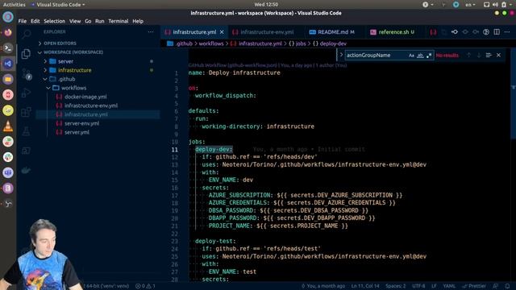Image resolution: width=516 pixels, height=290 pixels.
Task: Click UTF-8 encoding in status bar
Action: point(418,286)
